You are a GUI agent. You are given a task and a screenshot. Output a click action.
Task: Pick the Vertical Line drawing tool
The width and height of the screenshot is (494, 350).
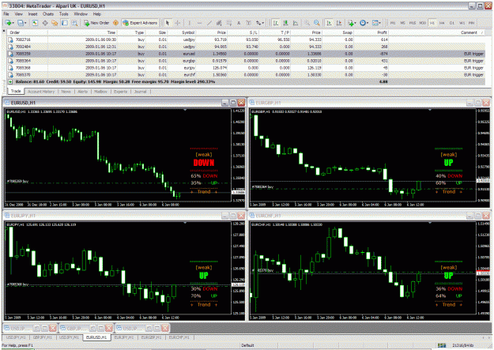[x=190, y=23]
